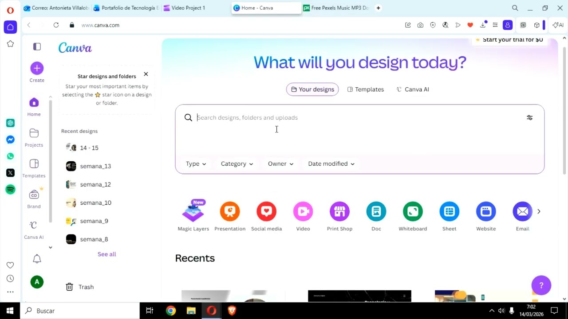Open the Home sidebar icon
This screenshot has width=568, height=319.
tap(34, 103)
